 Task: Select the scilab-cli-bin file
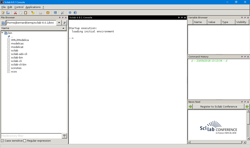(19, 64)
